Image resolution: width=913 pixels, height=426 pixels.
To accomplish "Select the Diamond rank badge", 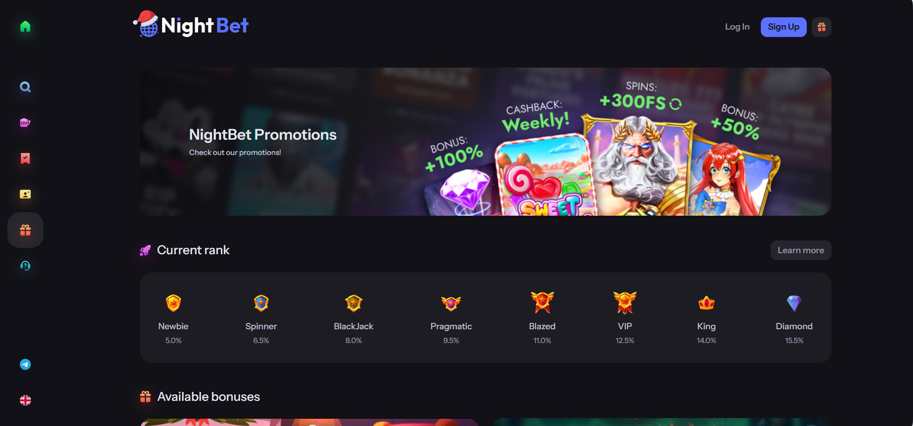I will click(794, 303).
